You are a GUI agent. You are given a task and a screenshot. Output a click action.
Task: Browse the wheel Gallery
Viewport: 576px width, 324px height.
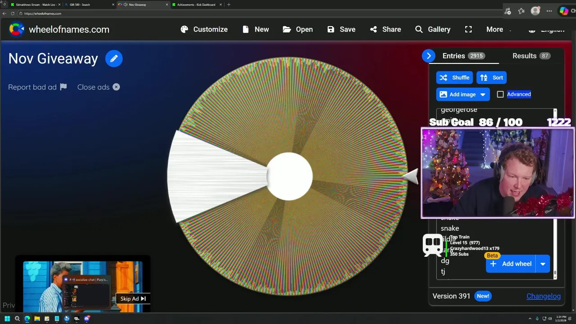tap(433, 29)
